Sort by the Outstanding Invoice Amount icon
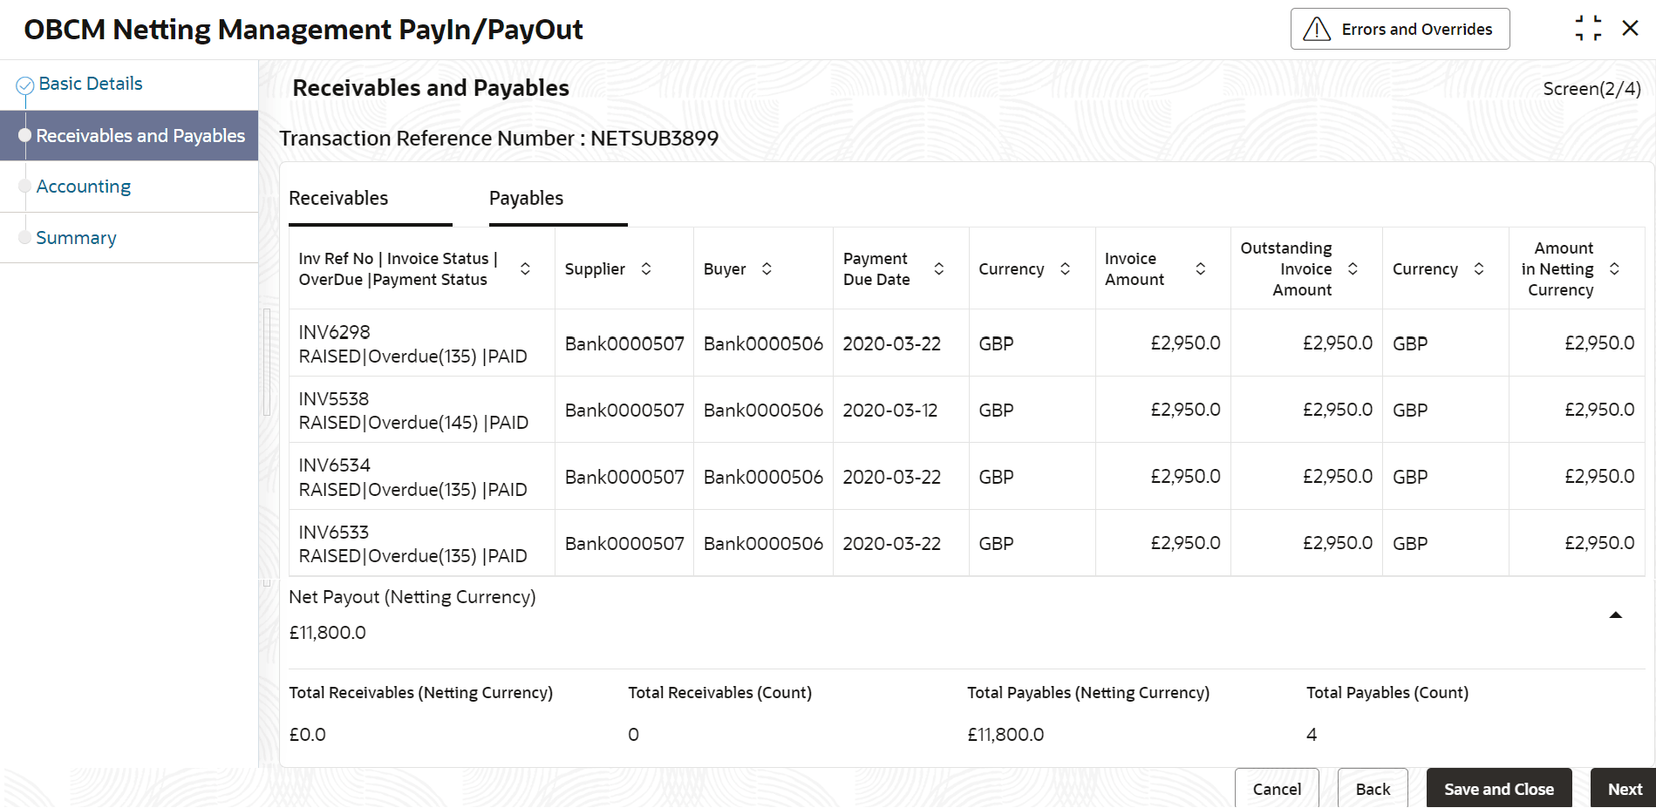This screenshot has width=1656, height=808. (1353, 268)
